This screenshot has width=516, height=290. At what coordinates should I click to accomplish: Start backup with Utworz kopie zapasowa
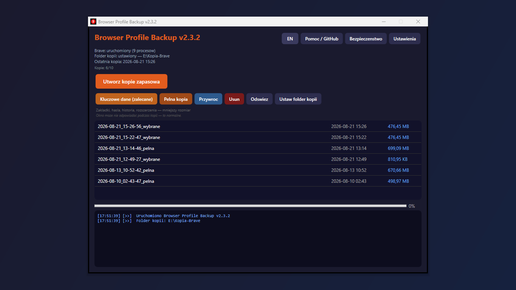[x=131, y=82]
